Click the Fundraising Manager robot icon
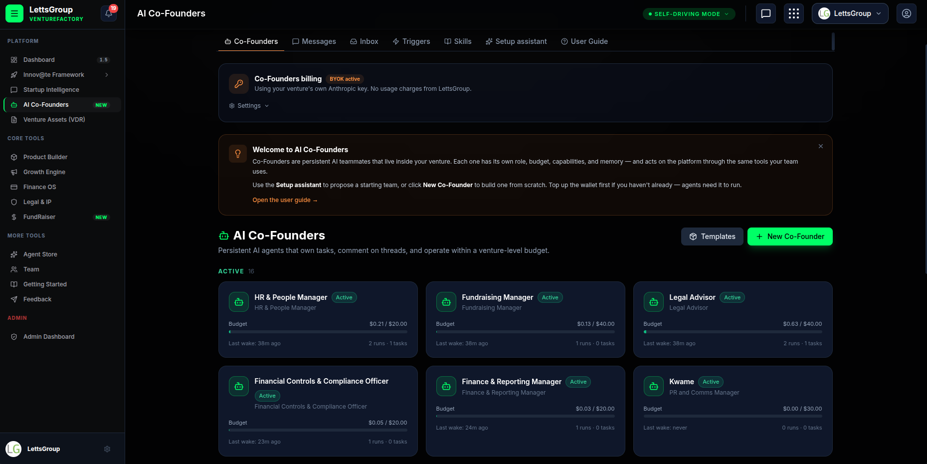Image resolution: width=927 pixels, height=464 pixels. click(x=446, y=302)
